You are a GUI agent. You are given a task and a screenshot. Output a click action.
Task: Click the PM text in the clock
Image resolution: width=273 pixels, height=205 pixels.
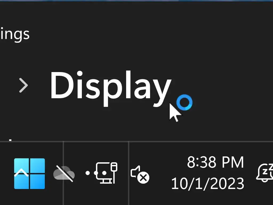(230, 162)
